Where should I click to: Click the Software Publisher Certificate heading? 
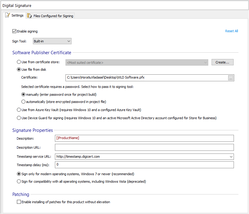[42, 53]
